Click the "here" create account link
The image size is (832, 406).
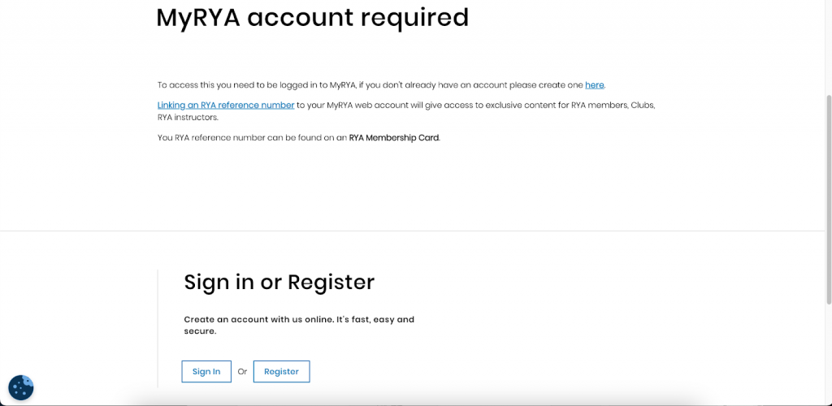pyautogui.click(x=595, y=84)
